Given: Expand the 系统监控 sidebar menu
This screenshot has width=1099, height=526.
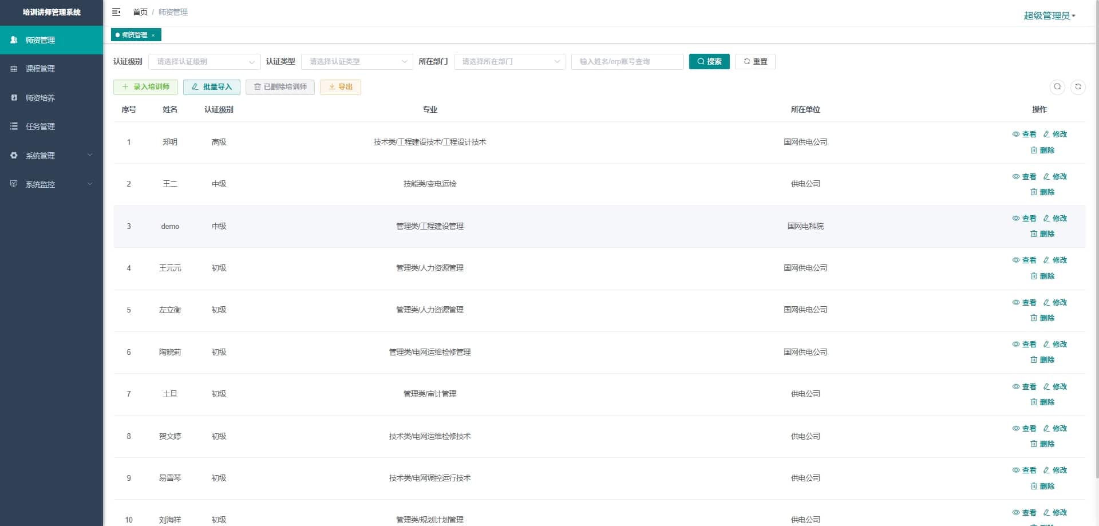Looking at the screenshot, I should (52, 184).
